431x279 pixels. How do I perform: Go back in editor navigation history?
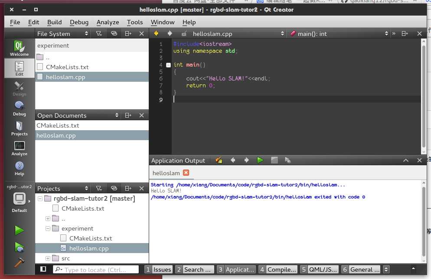click(x=156, y=33)
